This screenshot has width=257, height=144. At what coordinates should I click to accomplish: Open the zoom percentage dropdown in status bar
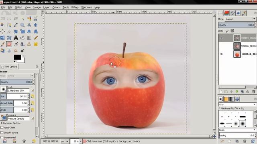(80, 141)
